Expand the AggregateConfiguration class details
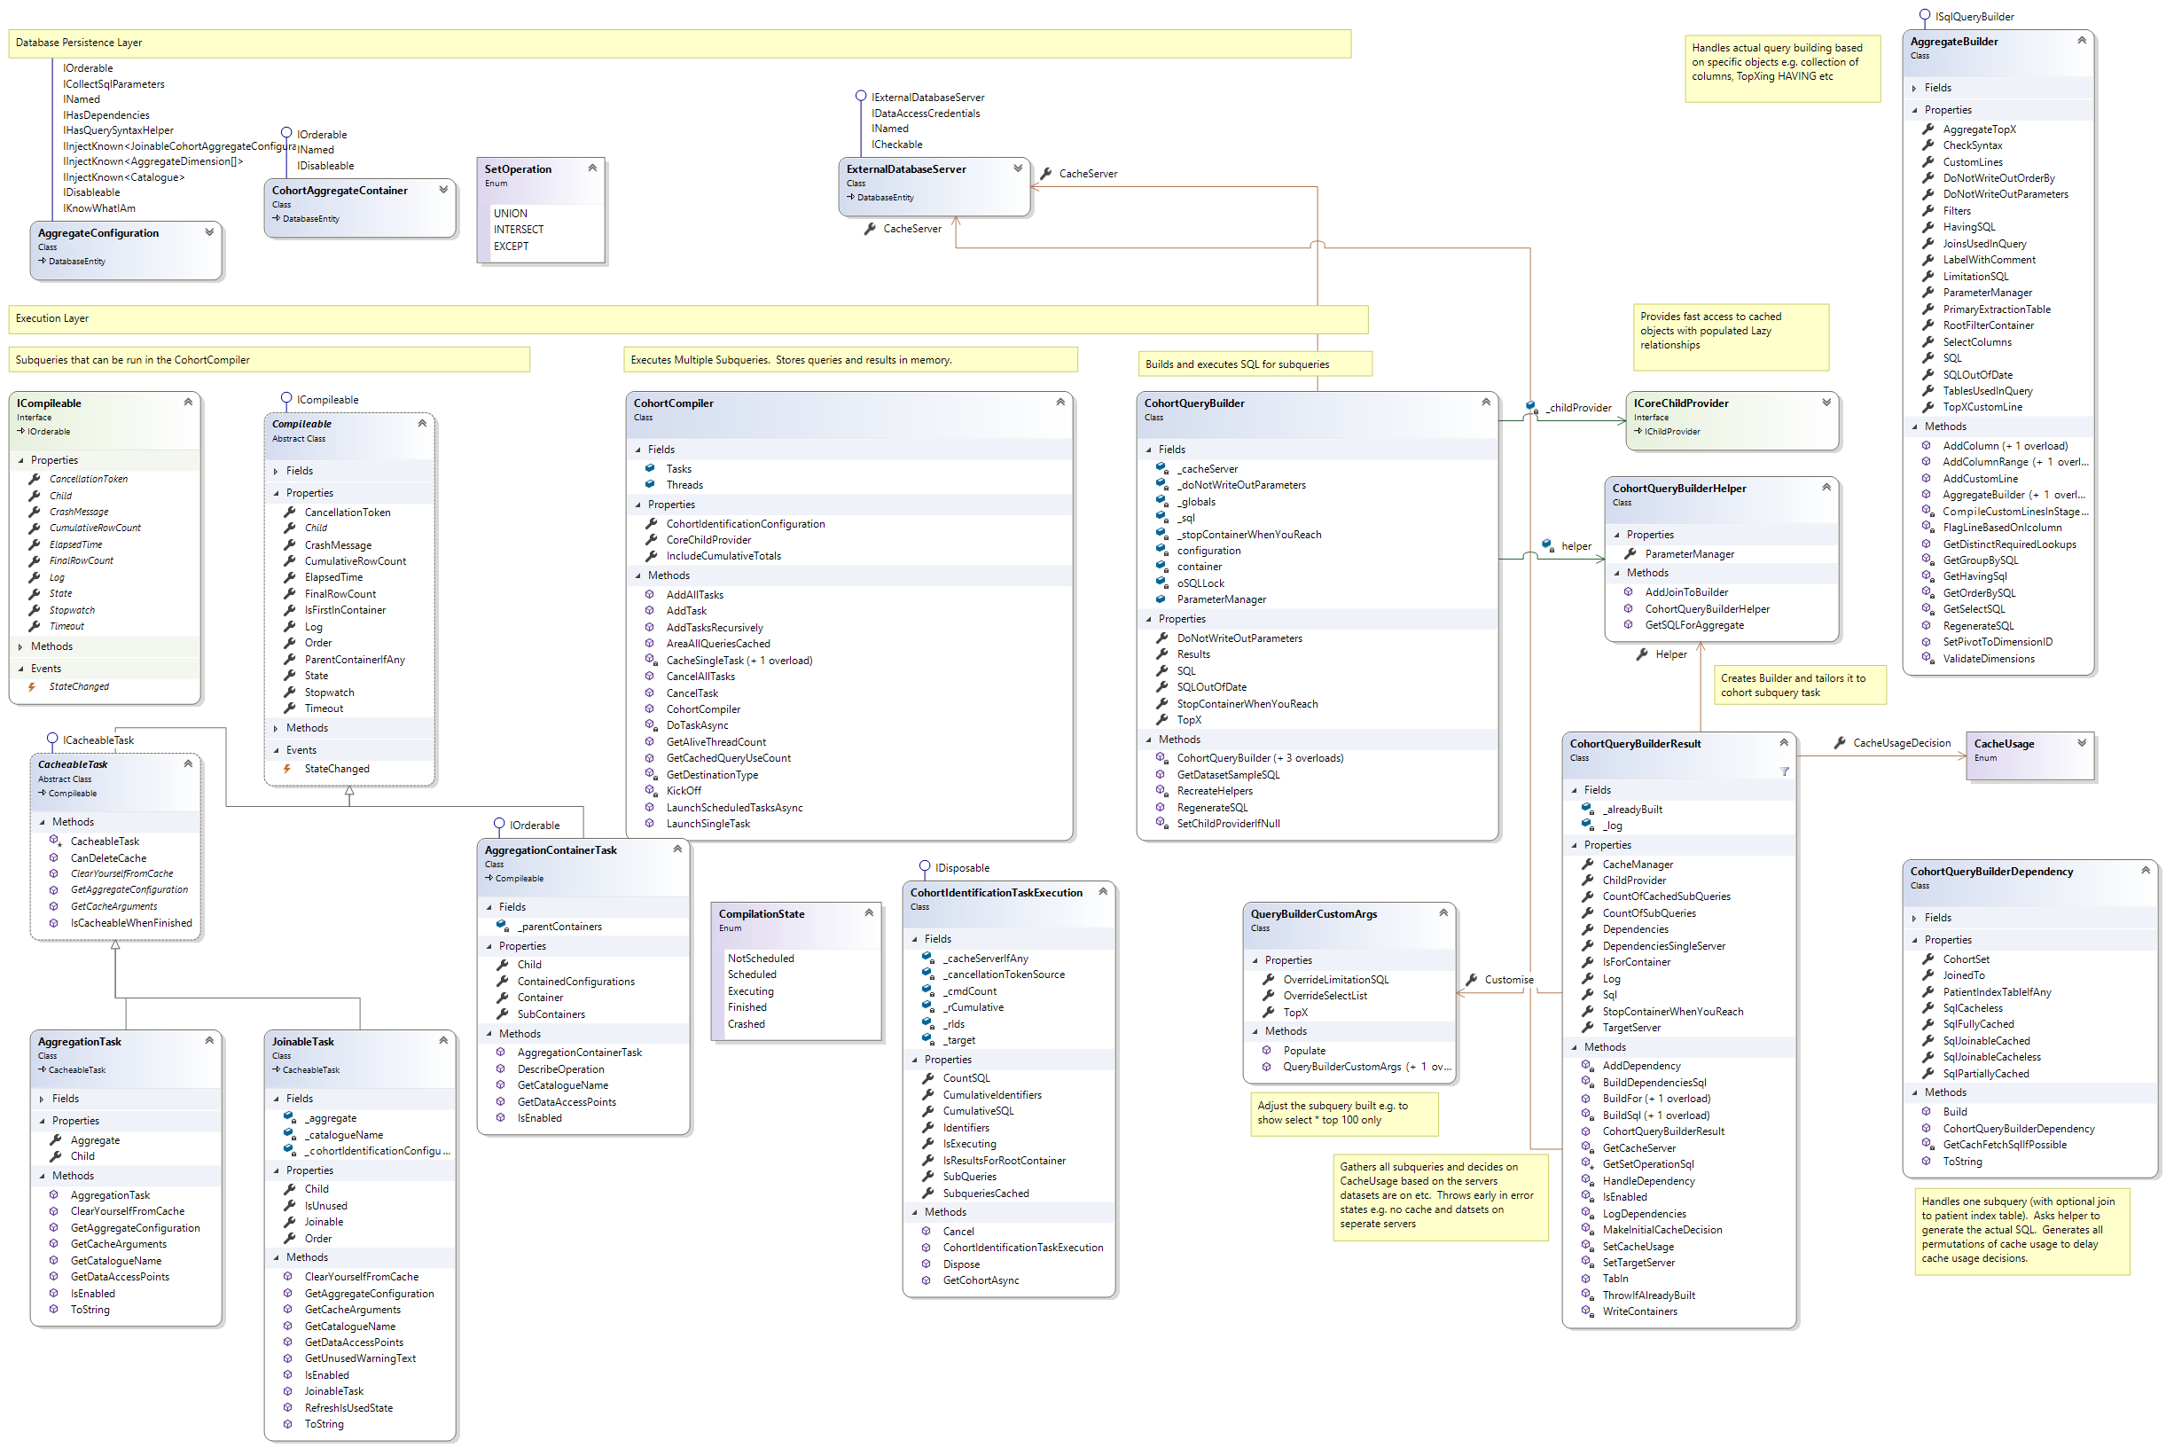Image resolution: width=2166 pixels, height=1448 pixels. 209,231
